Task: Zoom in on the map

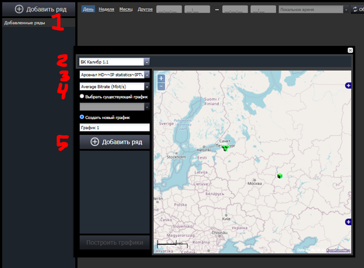Action: coord(161,78)
